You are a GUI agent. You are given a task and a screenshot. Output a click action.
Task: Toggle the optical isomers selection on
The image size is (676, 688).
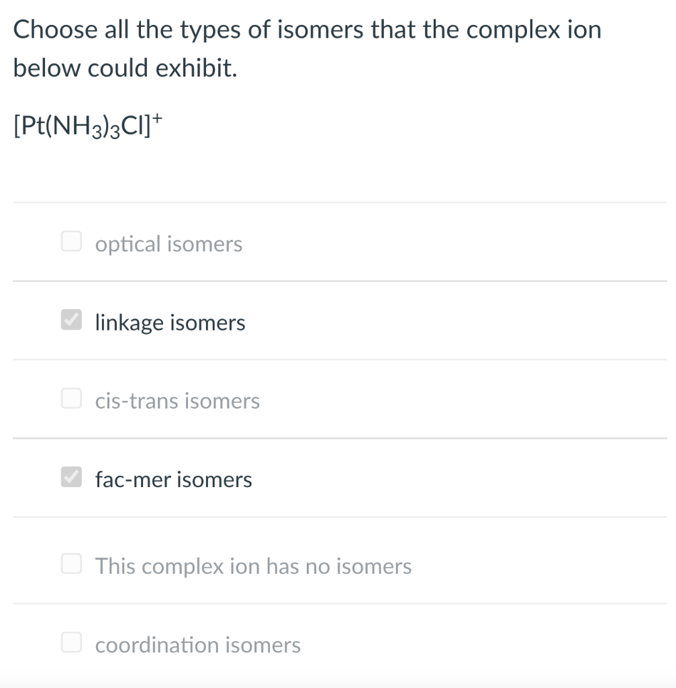tap(70, 241)
